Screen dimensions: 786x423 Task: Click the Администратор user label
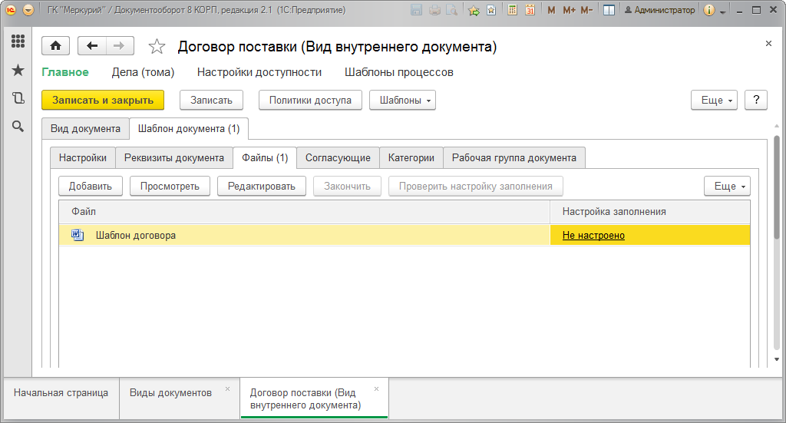click(x=659, y=10)
